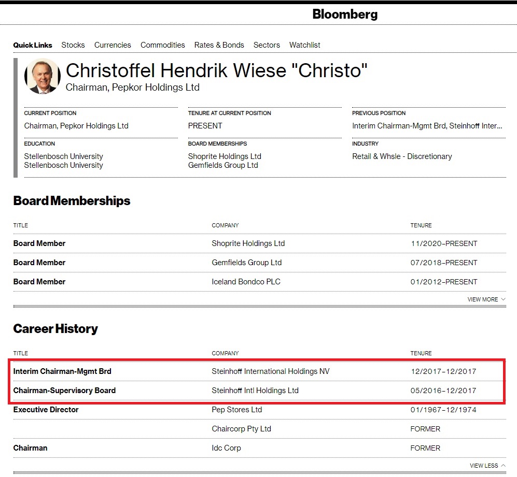Viewport: 517px width, 477px height.
Task: Click tenure 01/2012-PRESENT for Iceland Bondco
Action: click(x=444, y=282)
